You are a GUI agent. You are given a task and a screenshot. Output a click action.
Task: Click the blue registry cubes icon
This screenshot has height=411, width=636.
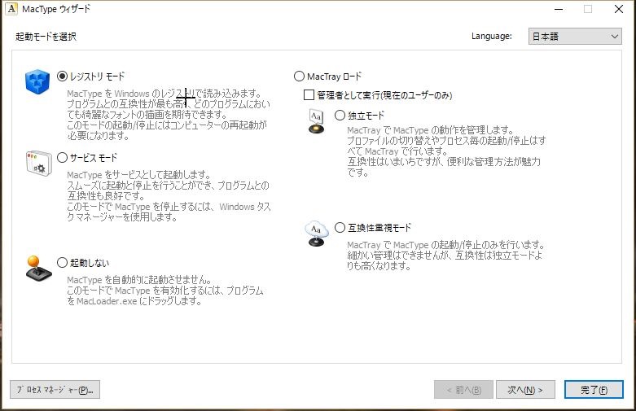tap(37, 81)
